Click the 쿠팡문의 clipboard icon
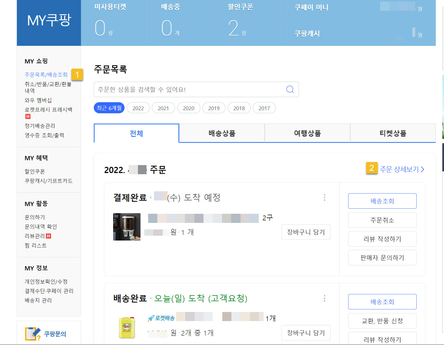 coord(32,334)
